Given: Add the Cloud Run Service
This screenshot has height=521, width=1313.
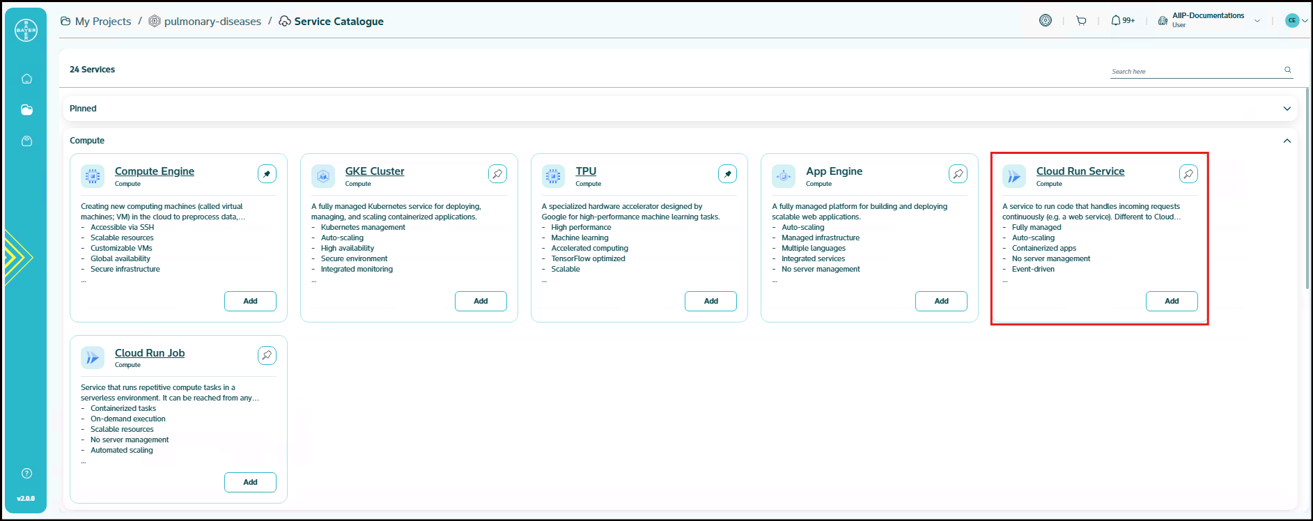Looking at the screenshot, I should 1172,301.
